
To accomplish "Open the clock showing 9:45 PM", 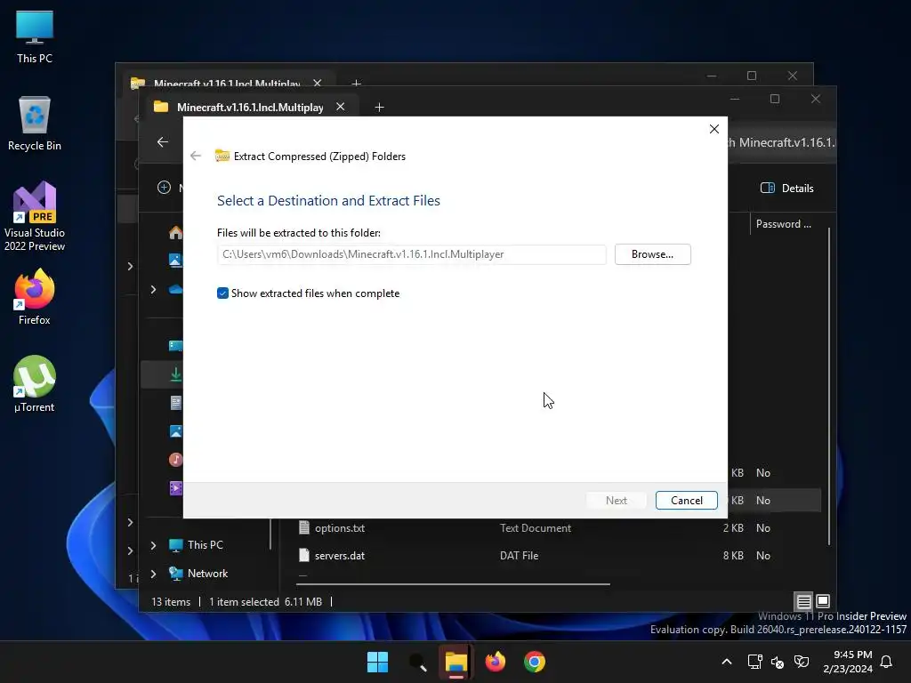I will [847, 662].
